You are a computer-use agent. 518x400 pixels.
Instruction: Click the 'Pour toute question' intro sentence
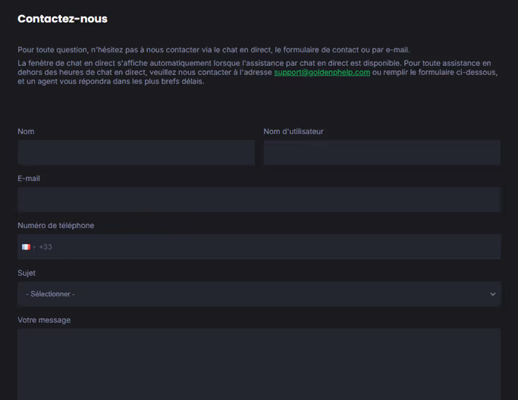(213, 50)
